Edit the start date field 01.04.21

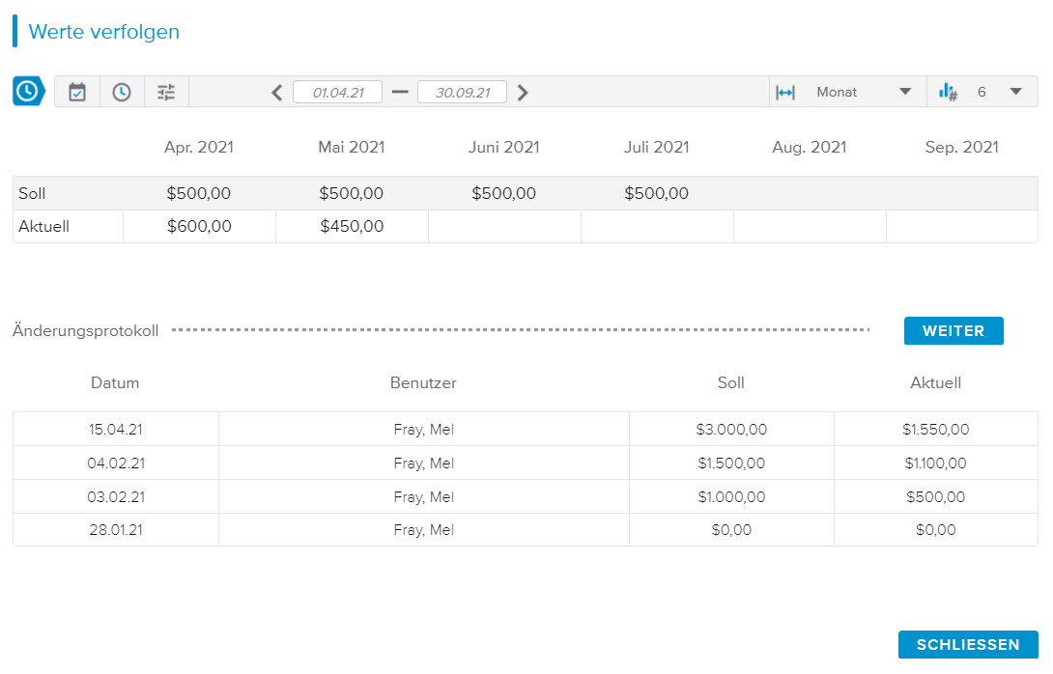[x=337, y=93]
